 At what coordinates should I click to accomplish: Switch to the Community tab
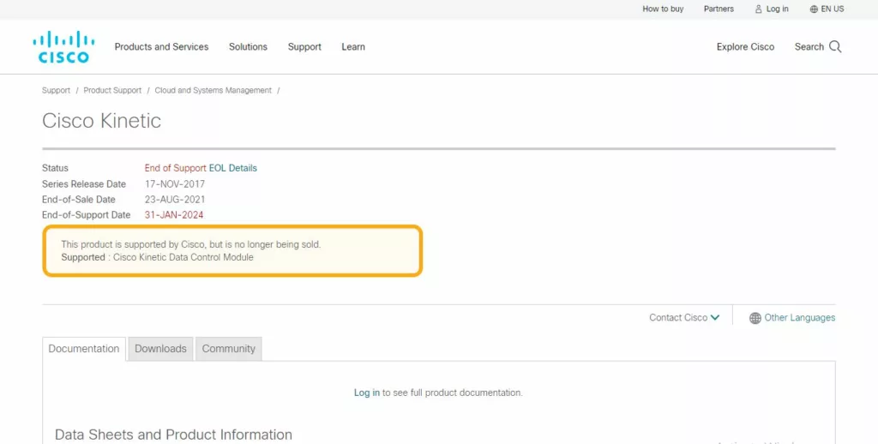pos(228,348)
